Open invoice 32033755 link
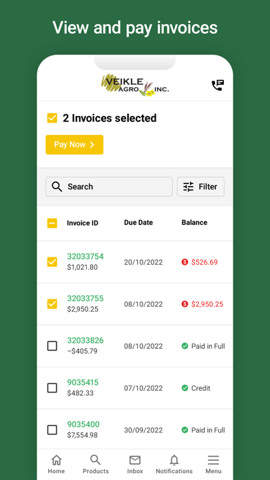Image resolution: width=270 pixels, height=480 pixels. click(85, 298)
